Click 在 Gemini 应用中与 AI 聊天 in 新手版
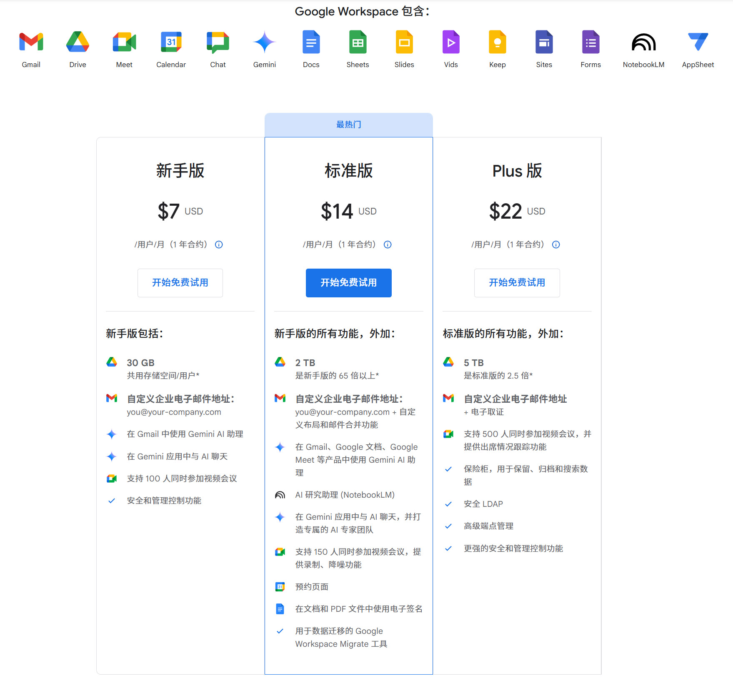 click(178, 456)
